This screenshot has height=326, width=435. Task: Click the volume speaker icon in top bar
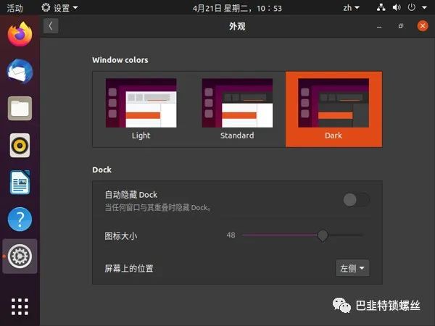point(397,7)
